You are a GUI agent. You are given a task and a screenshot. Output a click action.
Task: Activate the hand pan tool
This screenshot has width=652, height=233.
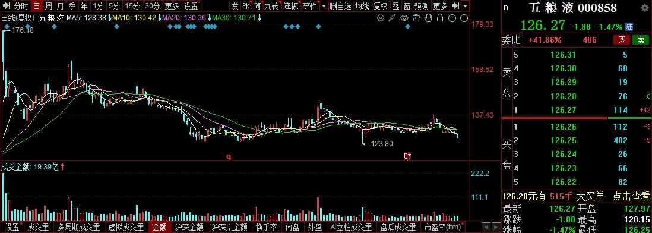coord(428,18)
